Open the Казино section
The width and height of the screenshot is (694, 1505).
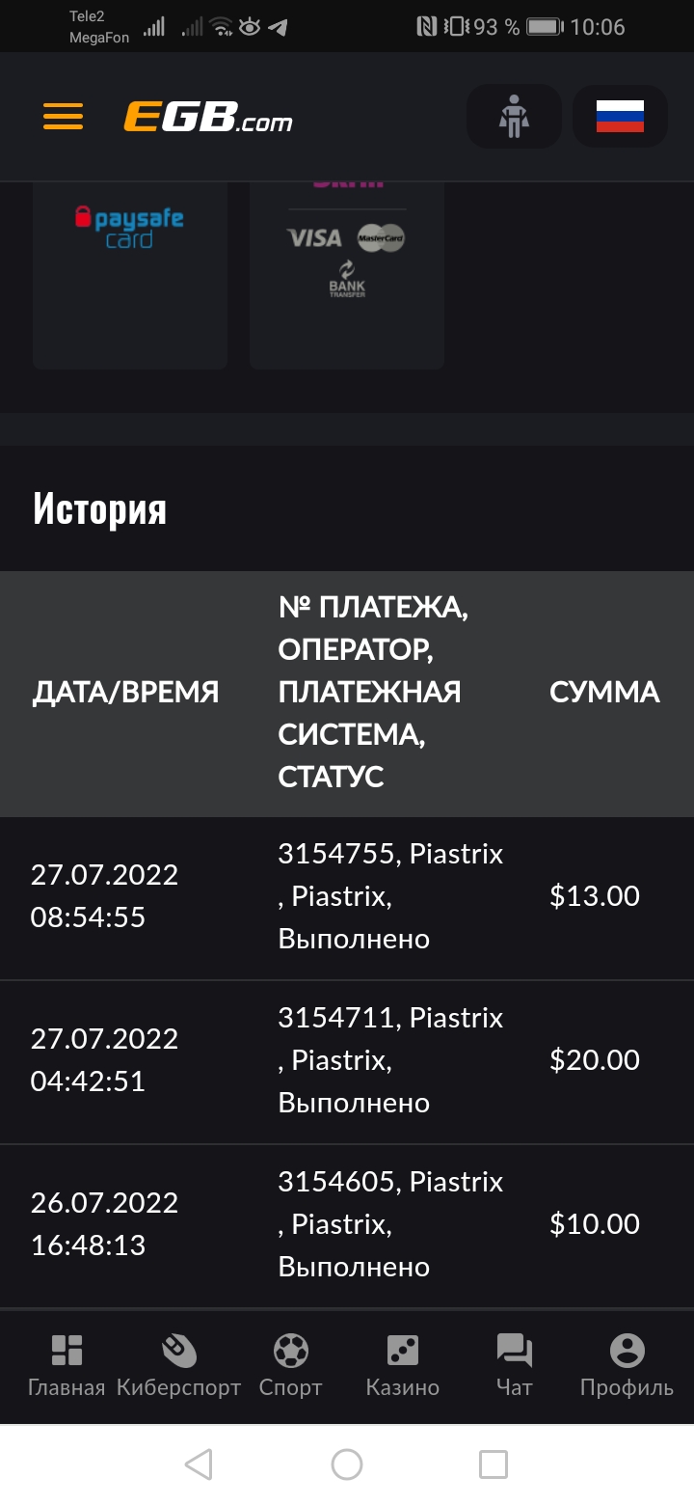click(x=402, y=1365)
